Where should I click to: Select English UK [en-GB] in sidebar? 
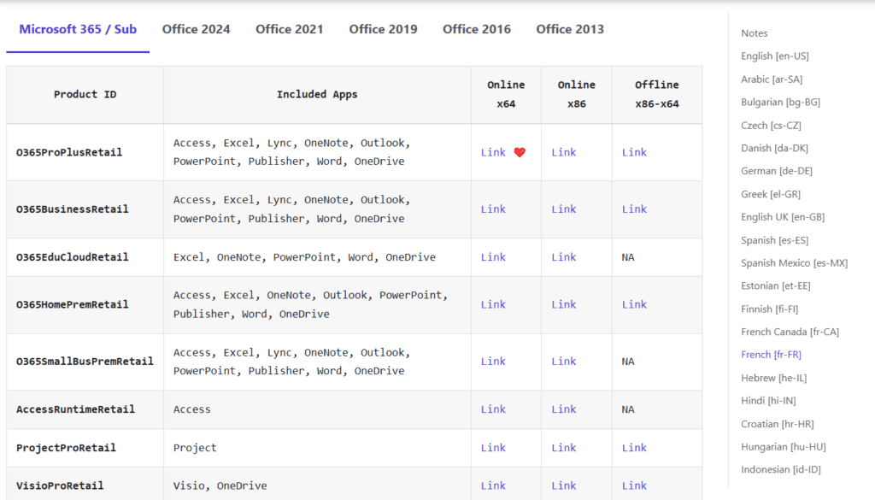coord(783,217)
